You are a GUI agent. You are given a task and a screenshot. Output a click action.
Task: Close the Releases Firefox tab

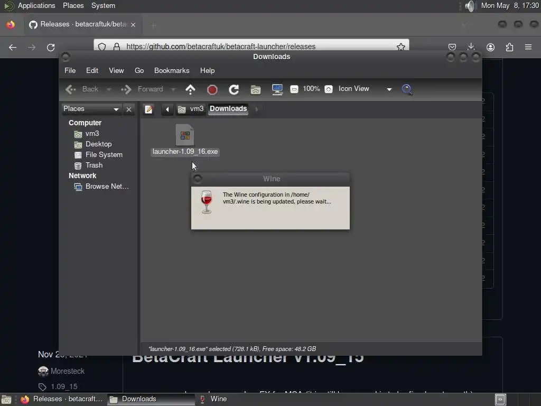click(133, 25)
